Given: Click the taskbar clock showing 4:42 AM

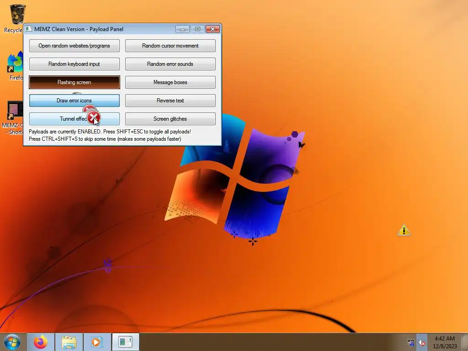Looking at the screenshot, I should pyautogui.click(x=445, y=342).
